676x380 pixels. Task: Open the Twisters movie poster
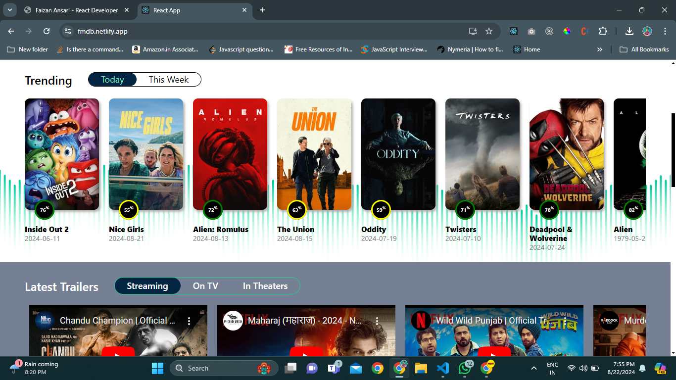coord(483,154)
